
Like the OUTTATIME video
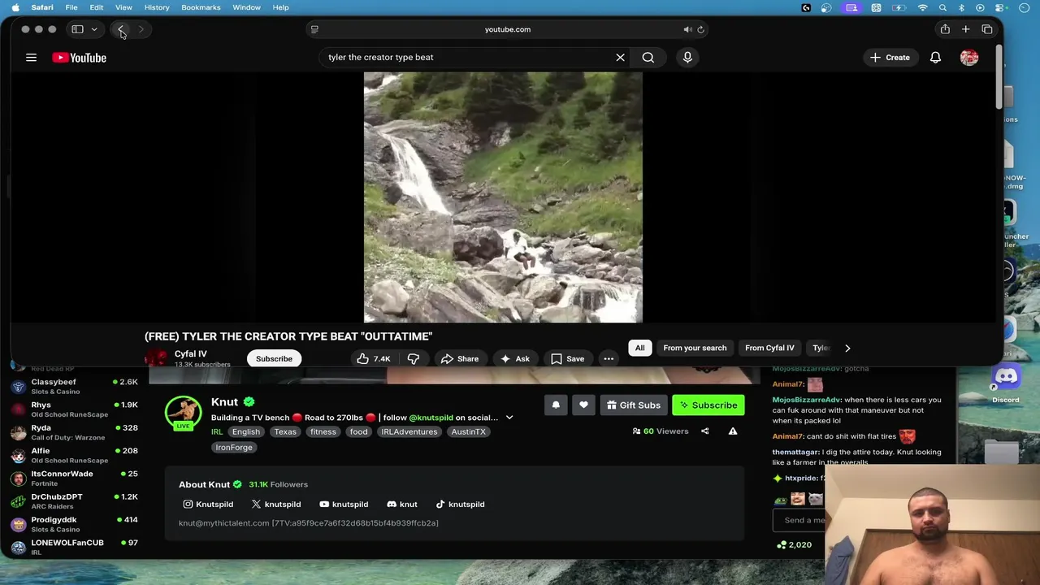coord(373,358)
